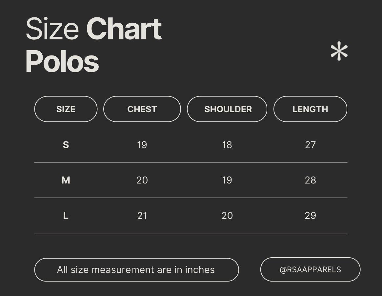
Task: Click the "Polos" heading text
Action: [x=62, y=61]
